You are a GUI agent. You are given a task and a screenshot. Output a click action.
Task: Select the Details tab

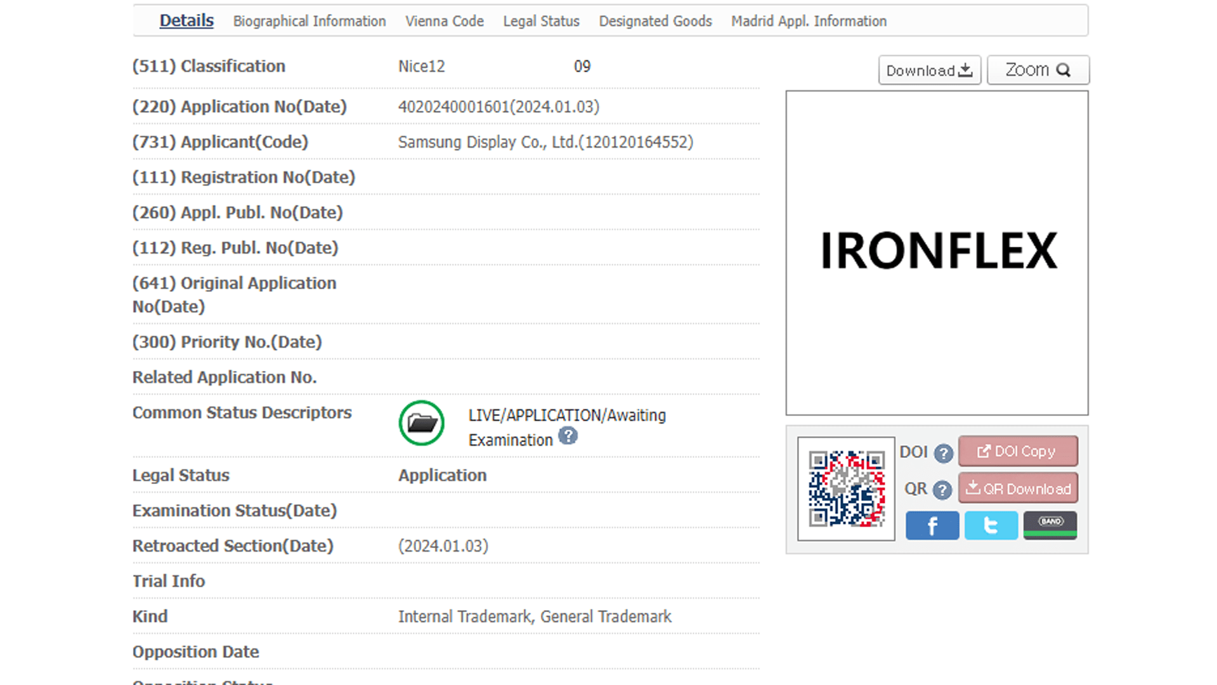point(186,21)
